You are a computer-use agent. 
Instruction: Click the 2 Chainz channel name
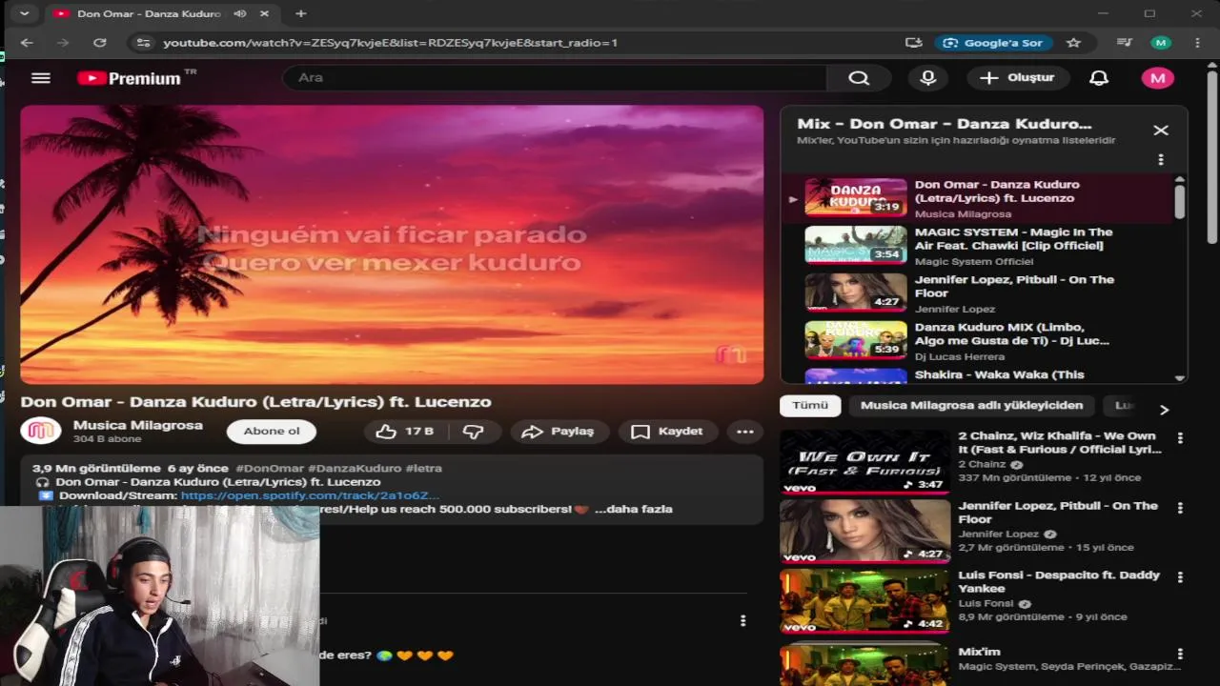[x=982, y=464]
